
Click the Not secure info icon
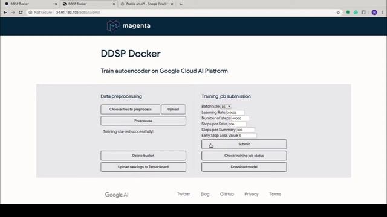click(30, 12)
